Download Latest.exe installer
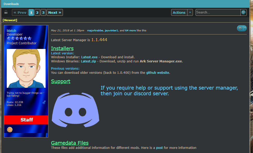The height and width of the screenshot is (153, 253). (x=89, y=57)
